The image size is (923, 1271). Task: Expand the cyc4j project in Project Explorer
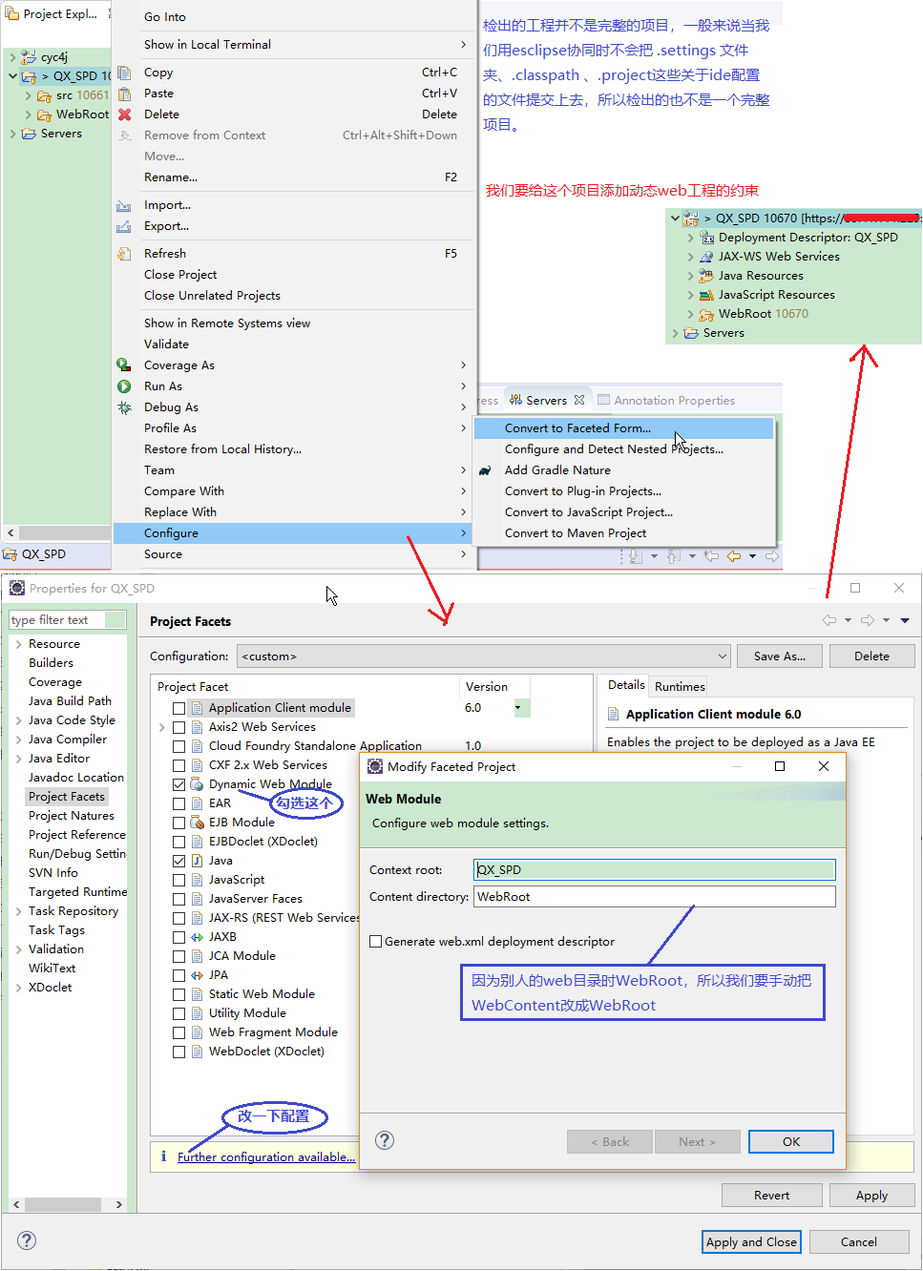tap(12, 57)
